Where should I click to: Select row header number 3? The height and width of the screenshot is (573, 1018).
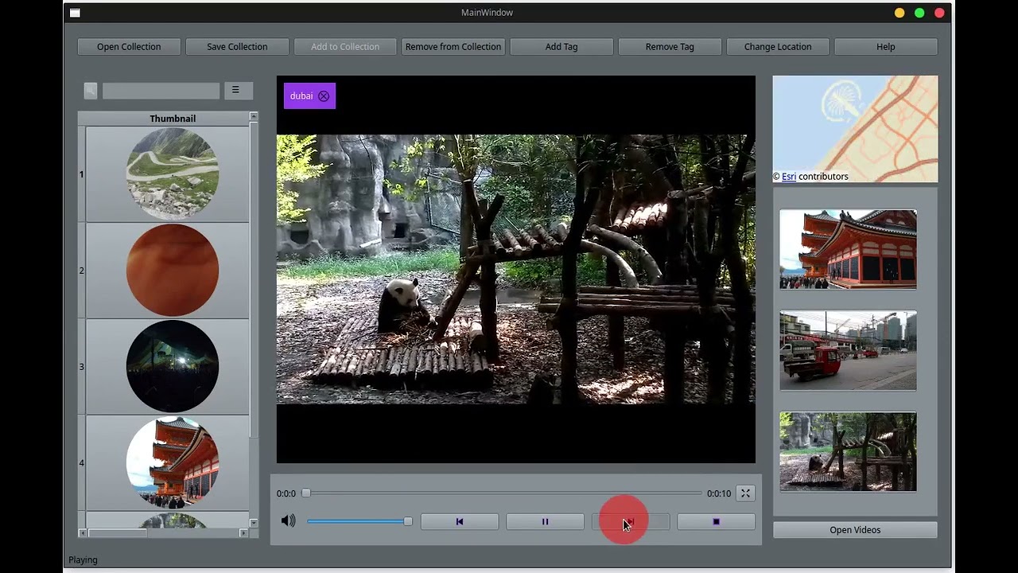81,367
